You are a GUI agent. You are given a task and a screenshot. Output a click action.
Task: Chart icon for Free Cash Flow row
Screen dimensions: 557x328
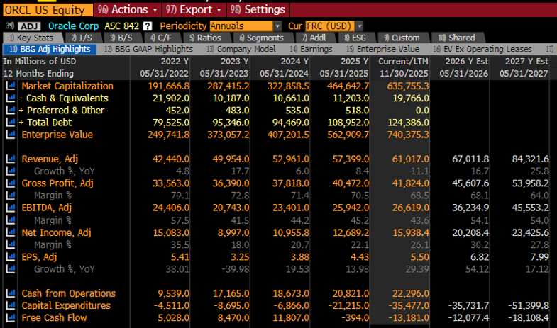(10, 318)
